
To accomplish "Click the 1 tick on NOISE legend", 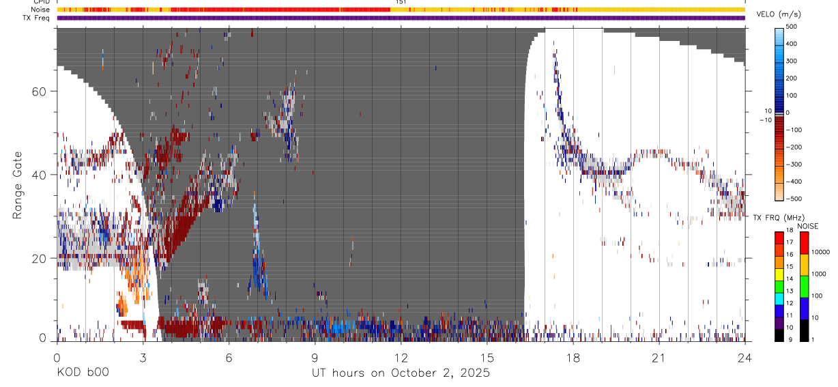I will click(x=813, y=339).
